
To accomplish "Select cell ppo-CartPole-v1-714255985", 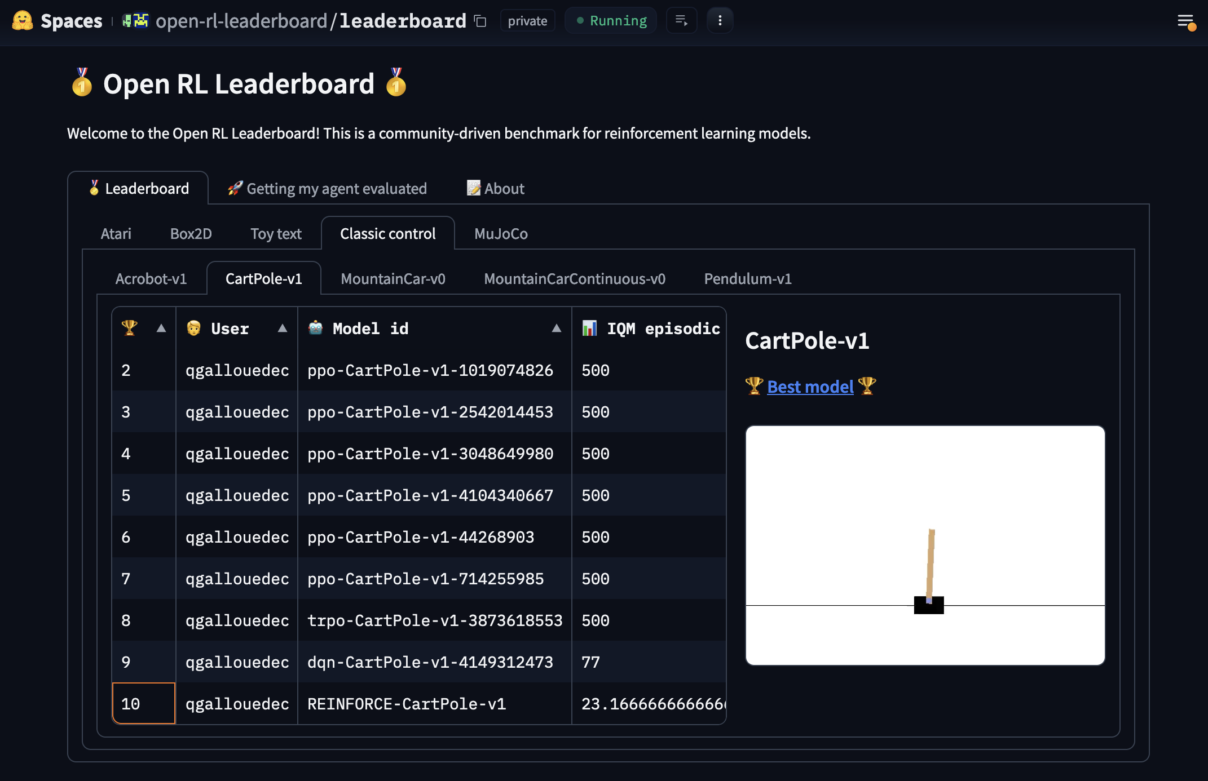I will click(x=434, y=579).
